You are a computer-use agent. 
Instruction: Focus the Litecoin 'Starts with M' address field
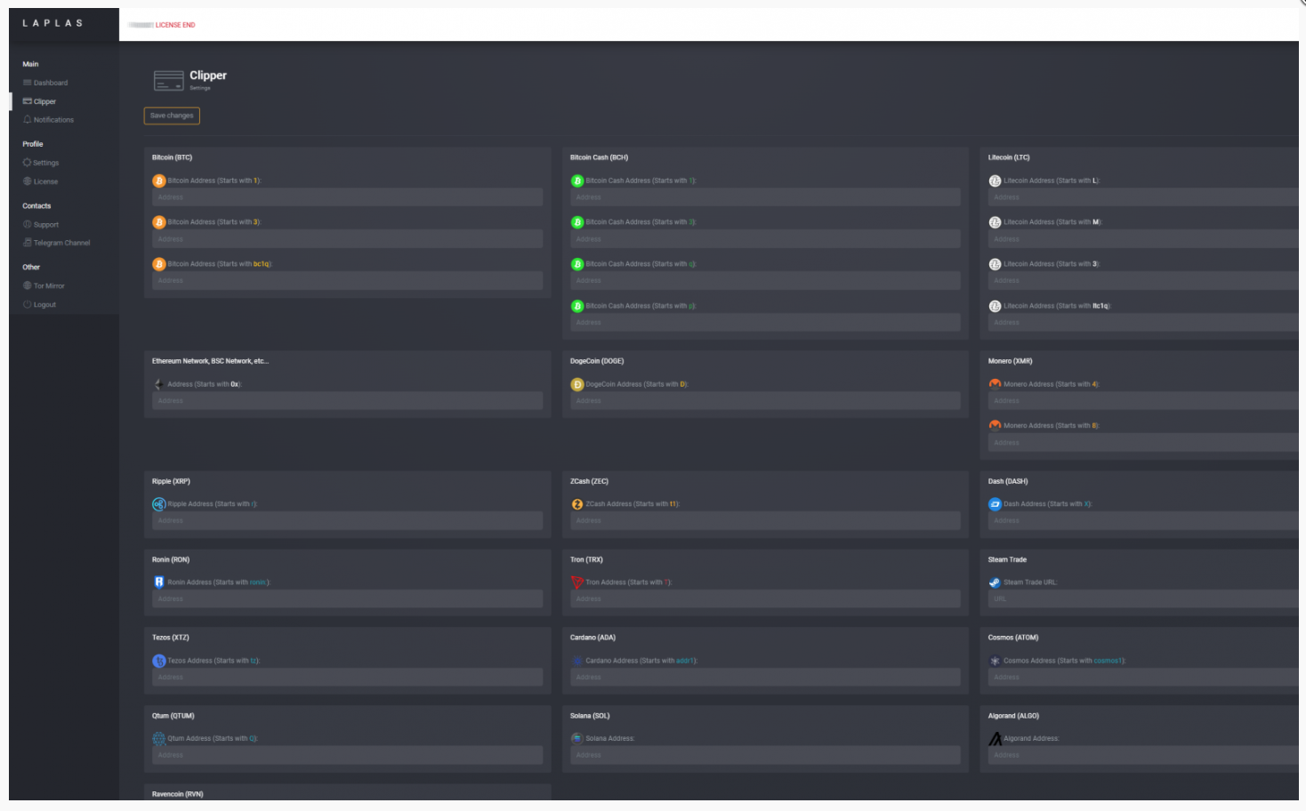[1143, 239]
